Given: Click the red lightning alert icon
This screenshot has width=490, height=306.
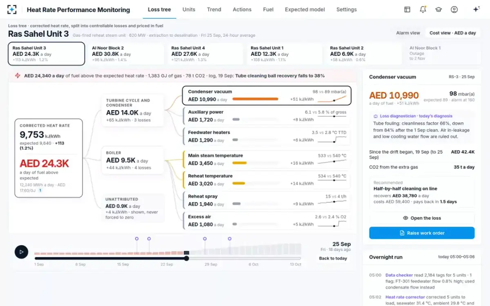Looking at the screenshot, I should [x=18, y=75].
